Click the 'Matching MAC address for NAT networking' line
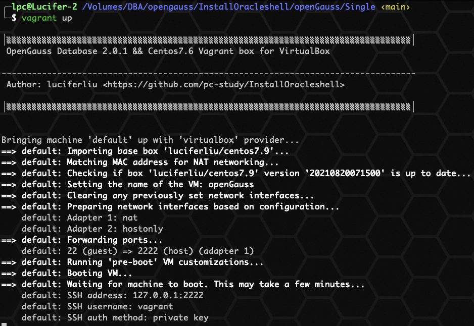This screenshot has width=474, height=326. coord(140,162)
